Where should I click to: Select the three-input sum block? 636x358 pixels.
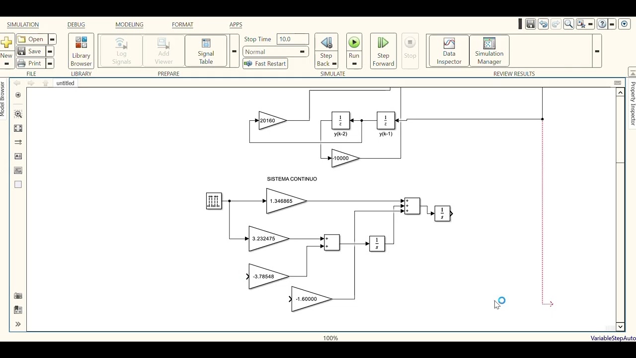click(x=412, y=206)
